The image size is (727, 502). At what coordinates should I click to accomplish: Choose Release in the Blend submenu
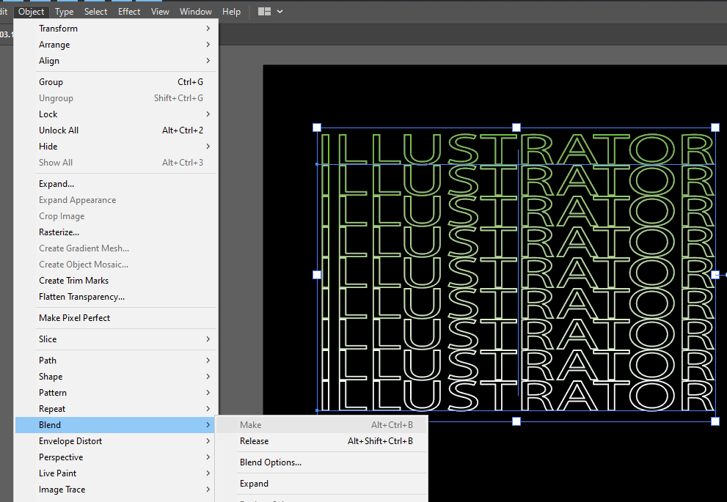[x=321, y=441]
